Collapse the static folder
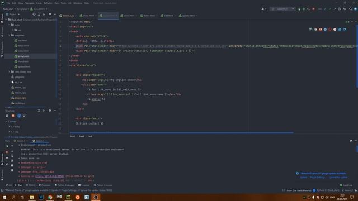The height and width of the screenshot is (201, 358). click(10, 25)
